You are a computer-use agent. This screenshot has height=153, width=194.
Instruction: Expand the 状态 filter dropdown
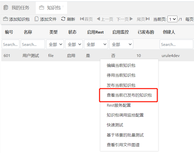coord(74,44)
